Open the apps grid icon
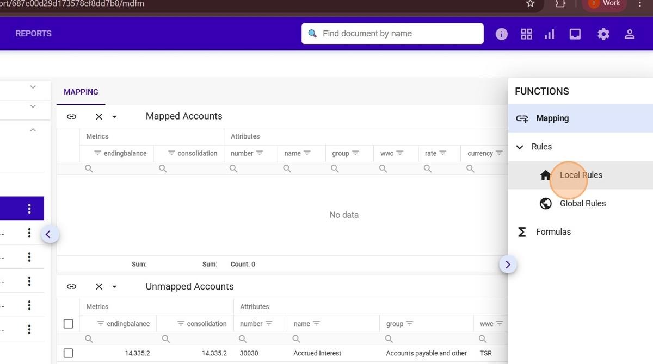Image resolution: width=653 pixels, height=364 pixels. pos(526,34)
